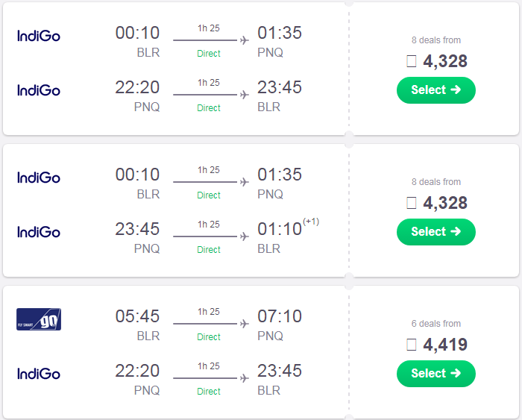Open '8 deals from' text on second card

[435, 182]
